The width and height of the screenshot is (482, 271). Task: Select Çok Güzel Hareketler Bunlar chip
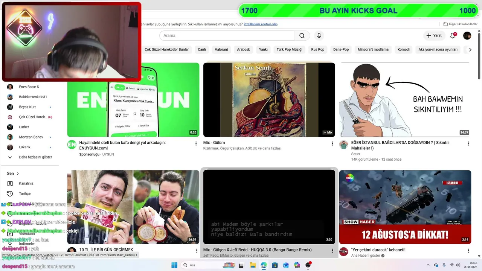(x=167, y=49)
